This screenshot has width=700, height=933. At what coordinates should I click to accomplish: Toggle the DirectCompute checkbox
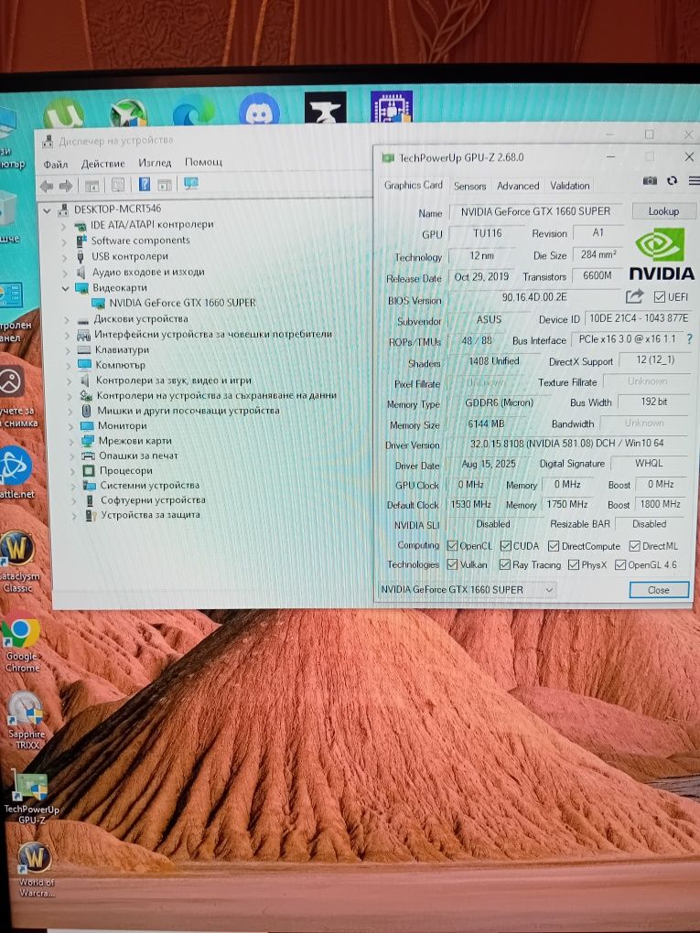(x=554, y=546)
